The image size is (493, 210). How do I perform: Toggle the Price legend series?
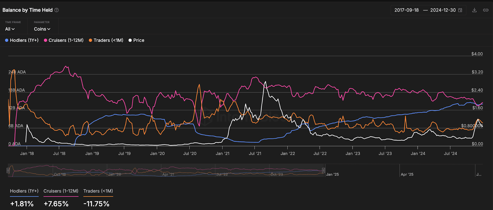point(136,40)
